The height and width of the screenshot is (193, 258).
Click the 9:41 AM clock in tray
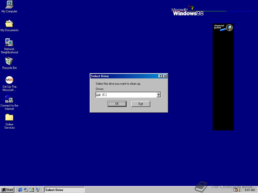click(x=249, y=190)
